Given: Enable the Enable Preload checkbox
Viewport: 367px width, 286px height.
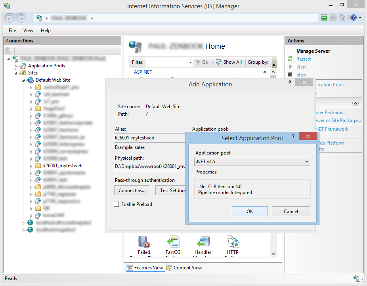Looking at the screenshot, I should point(117,204).
